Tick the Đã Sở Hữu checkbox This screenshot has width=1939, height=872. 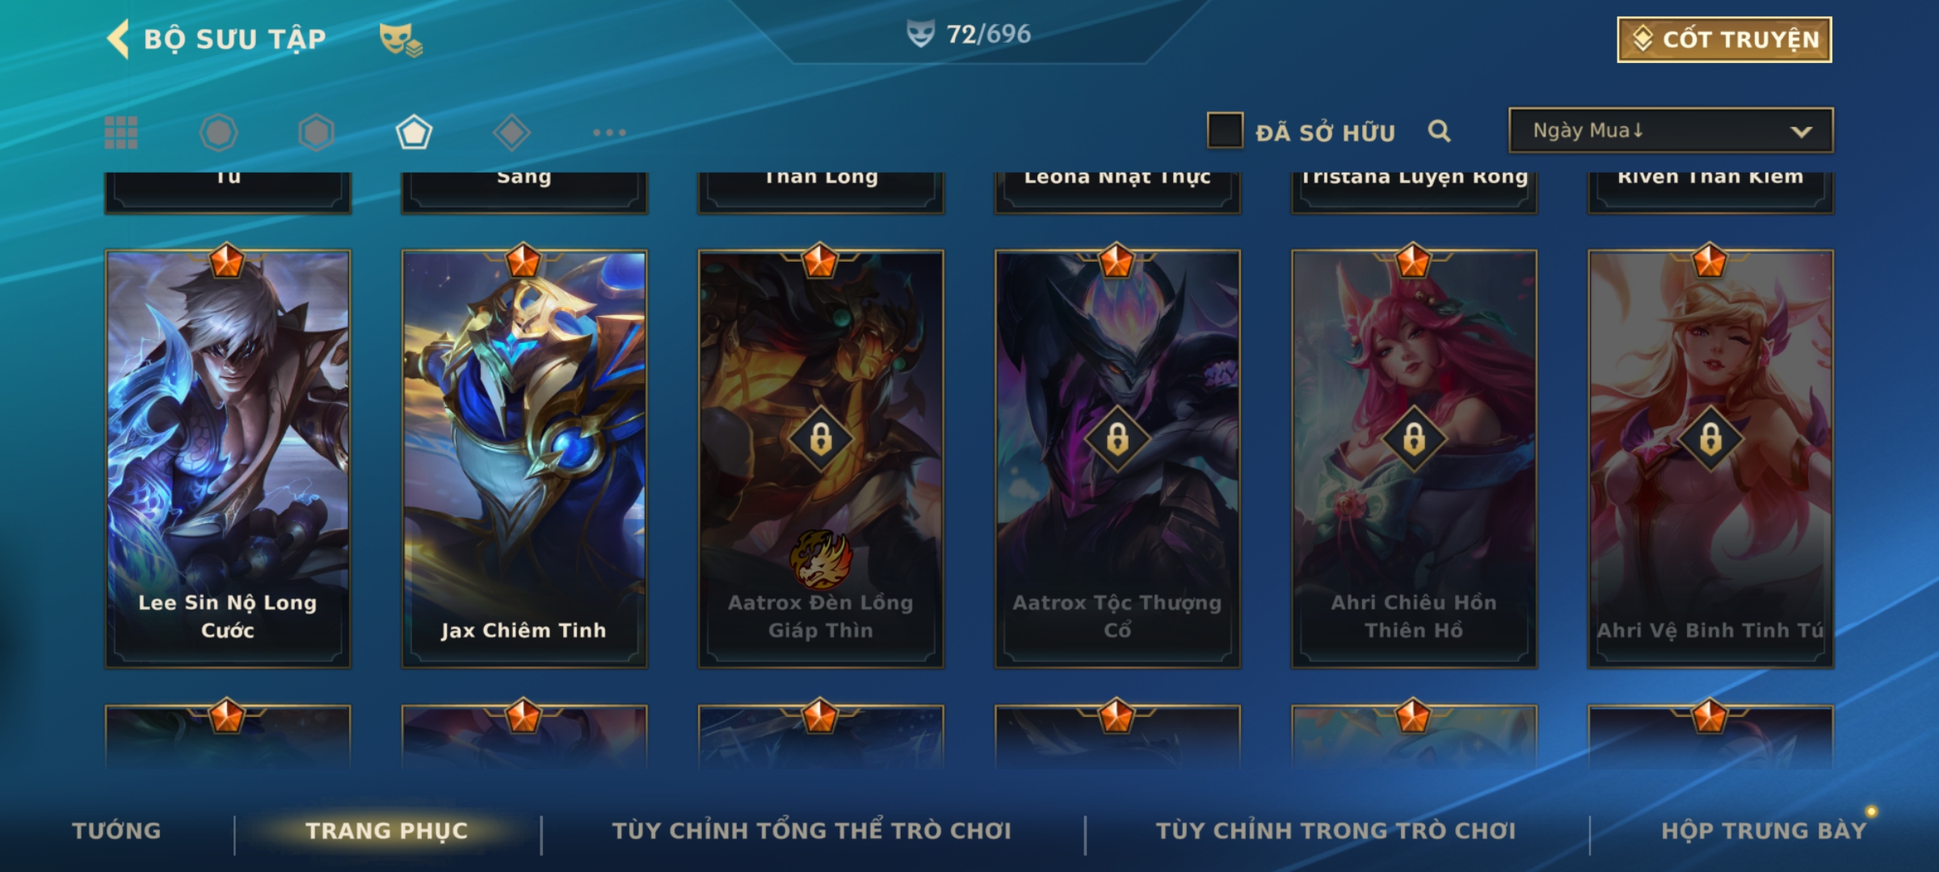click(1225, 130)
